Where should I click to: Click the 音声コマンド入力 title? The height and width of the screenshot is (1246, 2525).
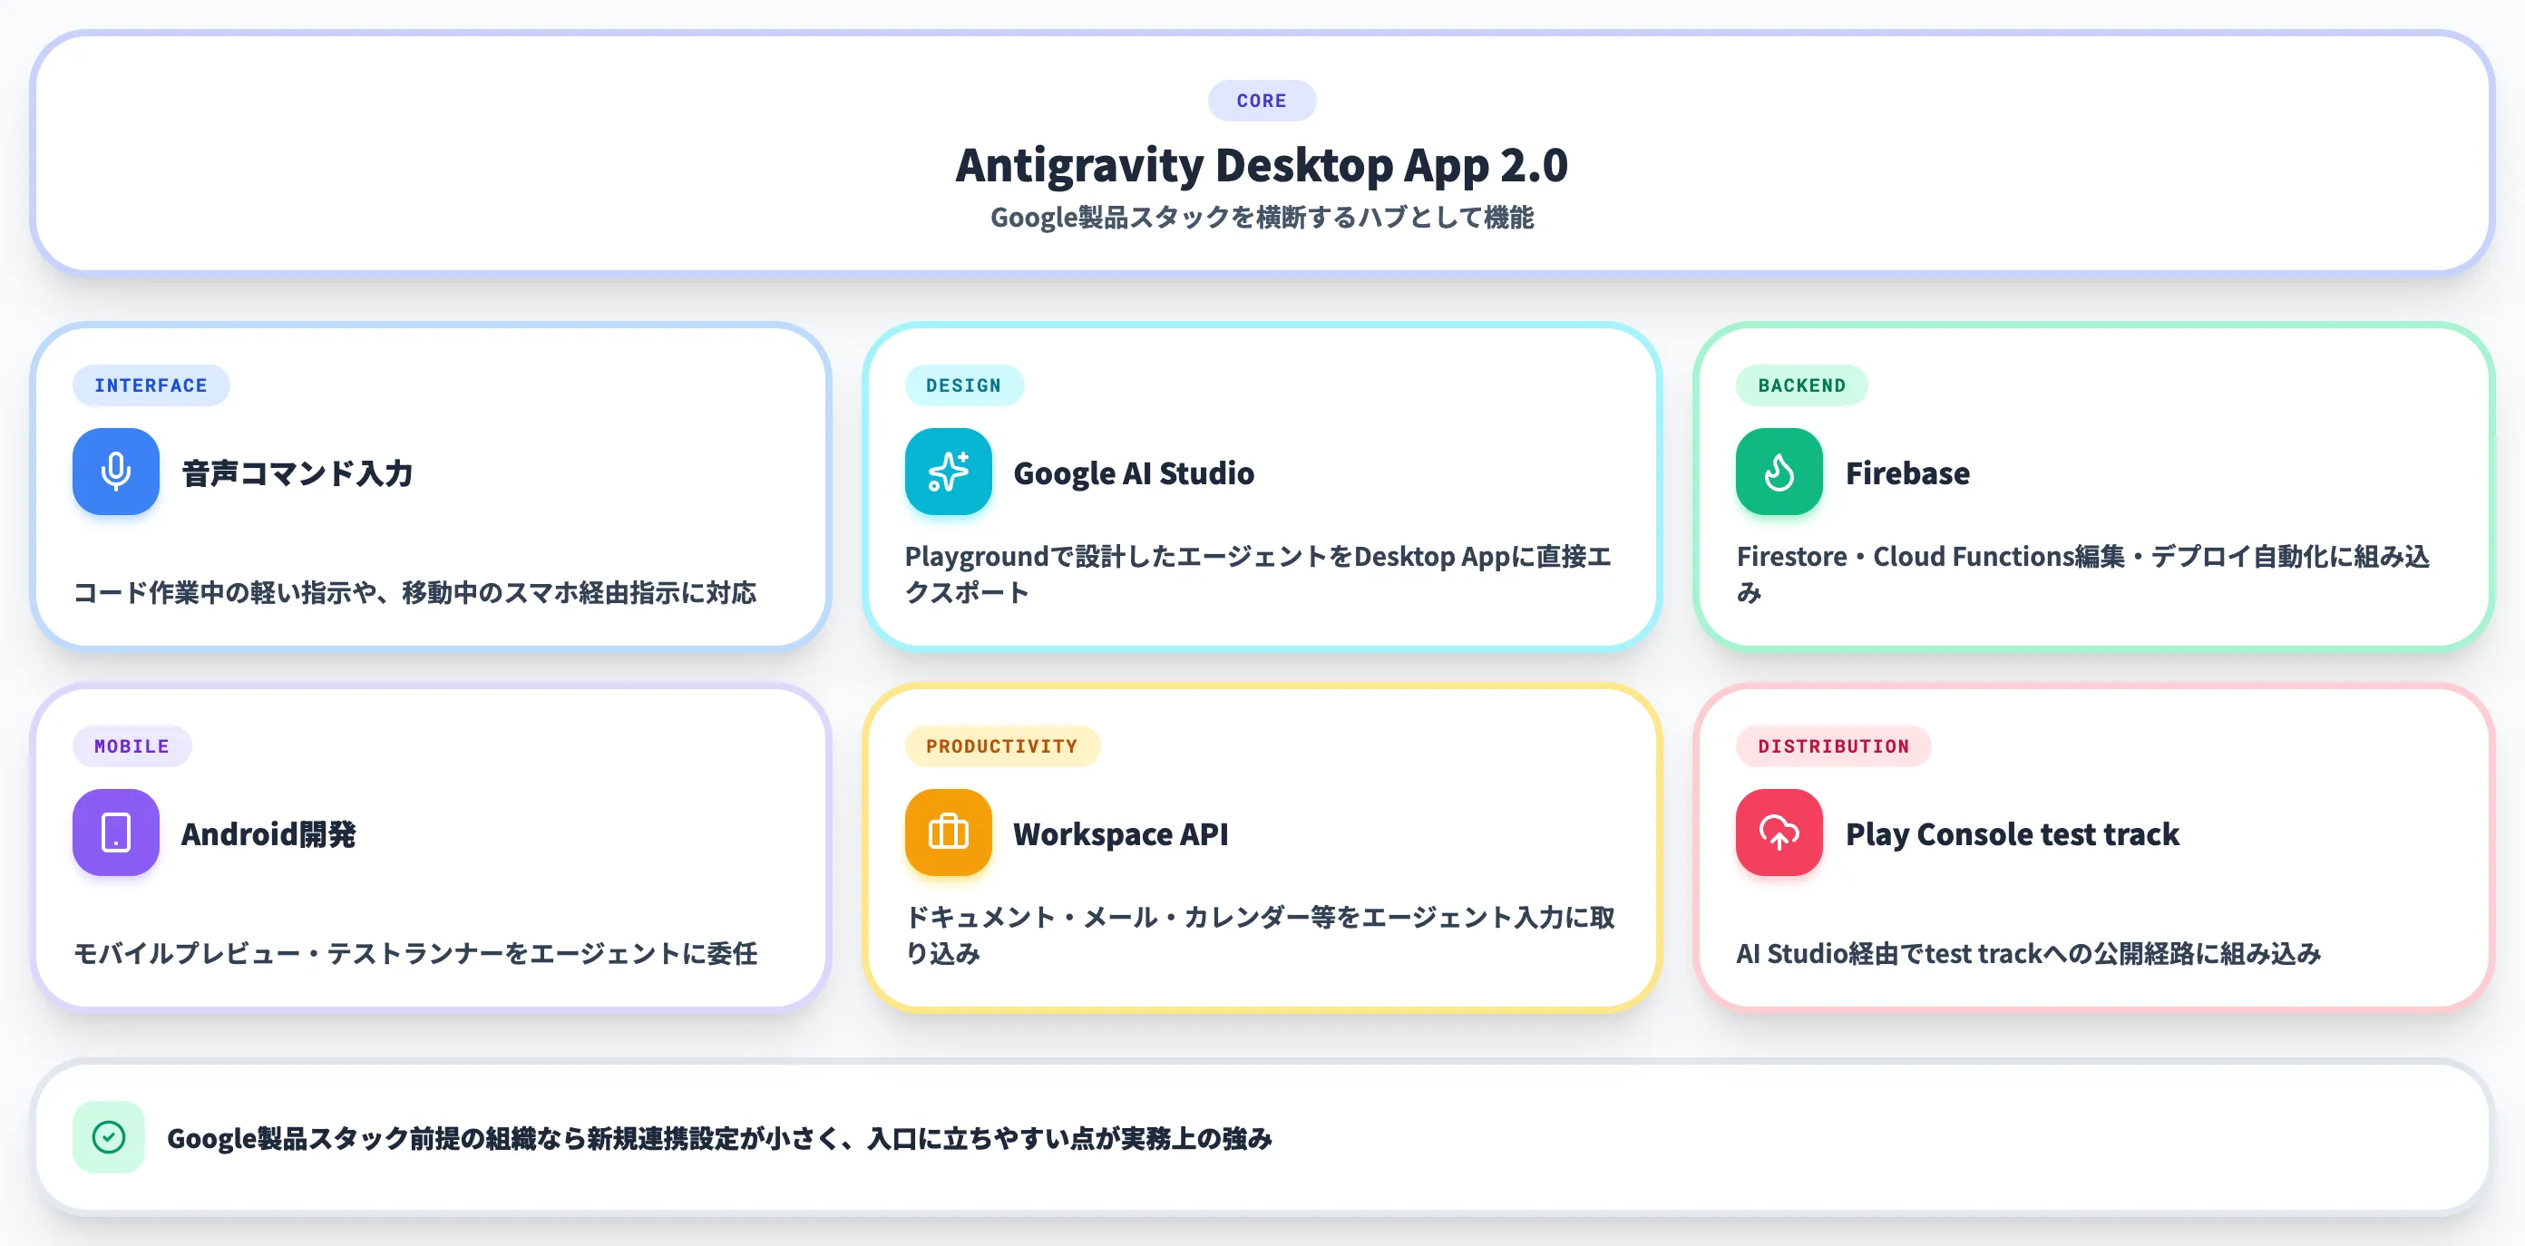pyautogui.click(x=297, y=472)
